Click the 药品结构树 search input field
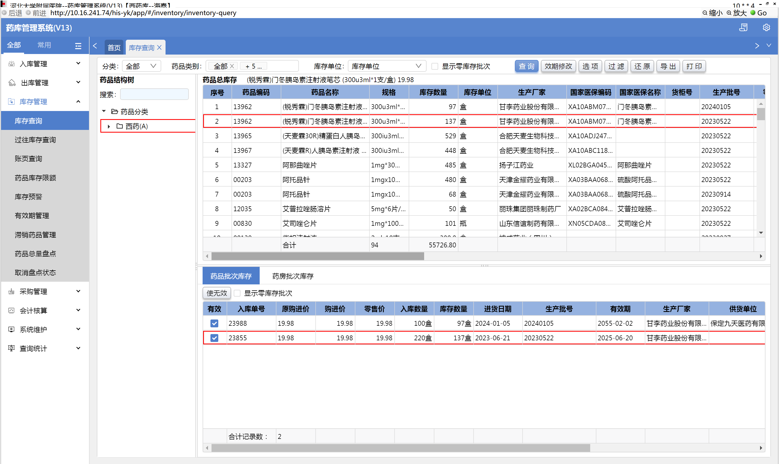The height and width of the screenshot is (464, 779). point(154,95)
